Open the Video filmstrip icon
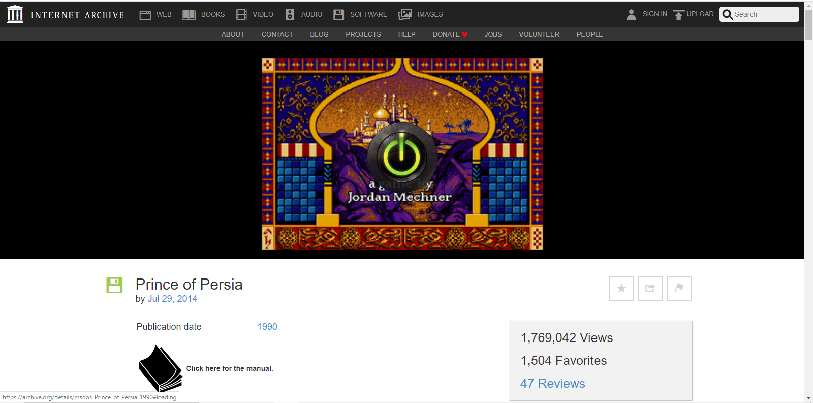 coord(241,15)
